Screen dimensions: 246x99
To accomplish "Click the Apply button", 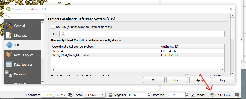I will click(200, 80).
